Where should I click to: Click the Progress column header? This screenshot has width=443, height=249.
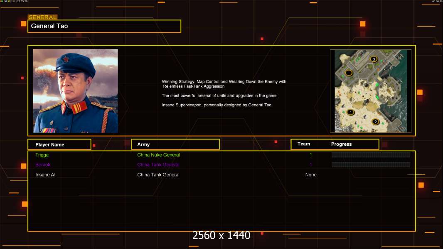coord(341,144)
